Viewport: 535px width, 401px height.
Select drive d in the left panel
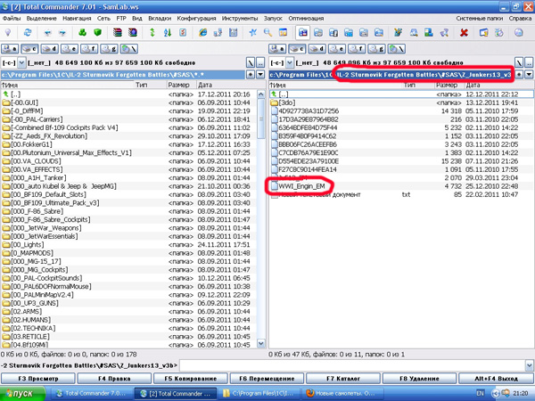pyautogui.click(x=49, y=49)
